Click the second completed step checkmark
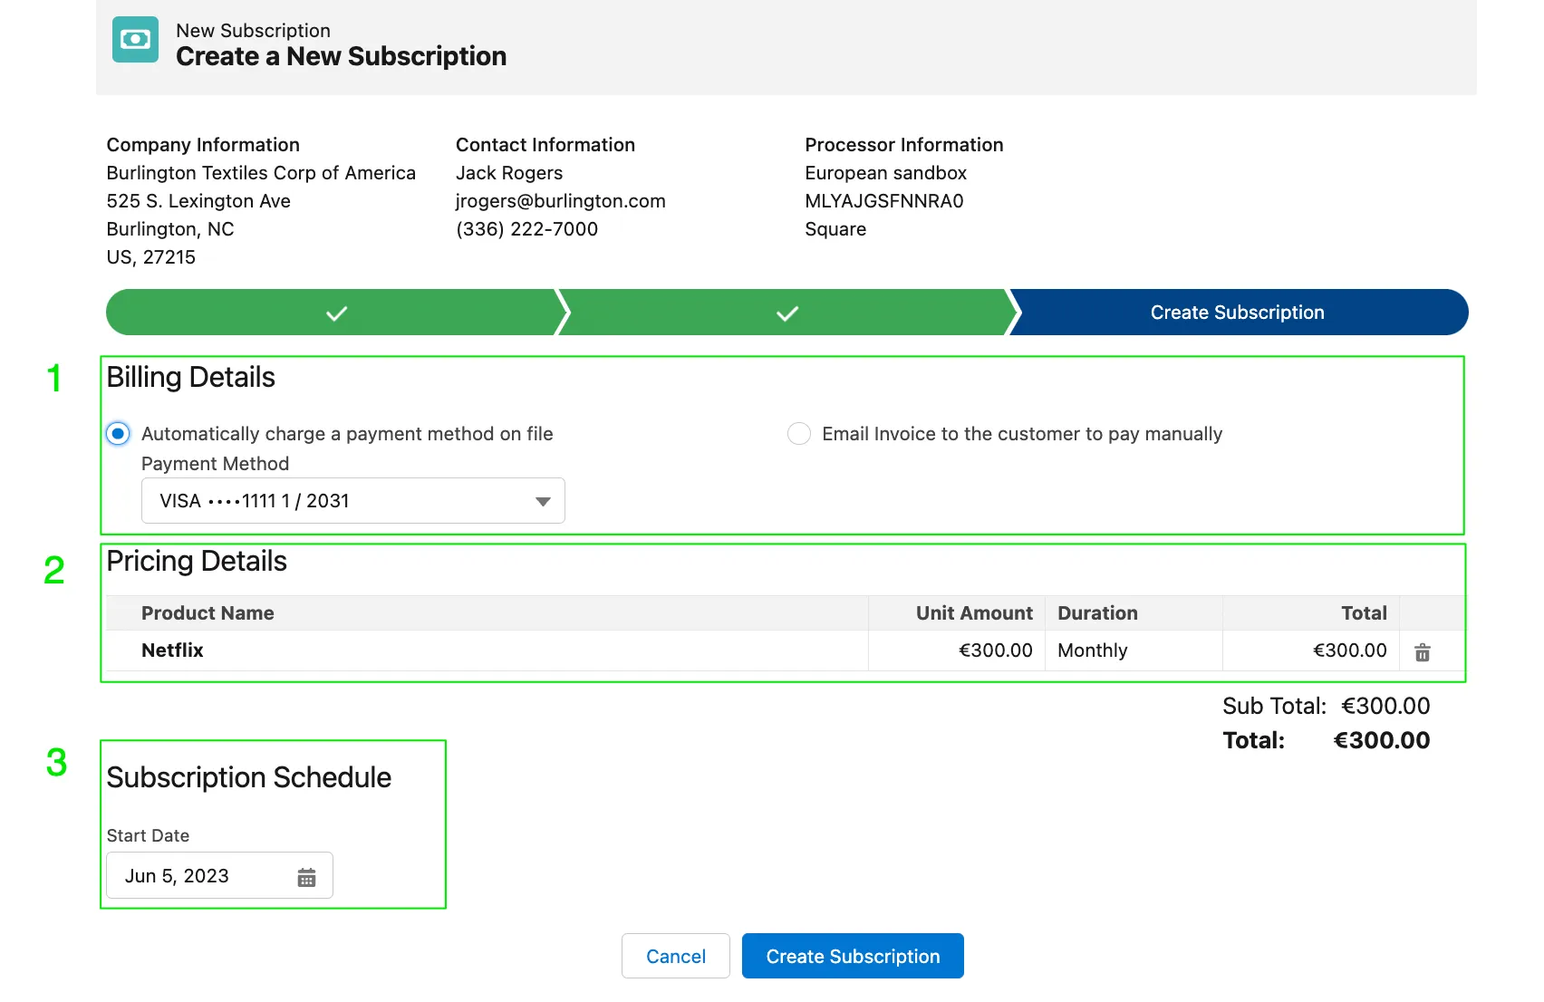The image size is (1544, 1002). tap(787, 313)
